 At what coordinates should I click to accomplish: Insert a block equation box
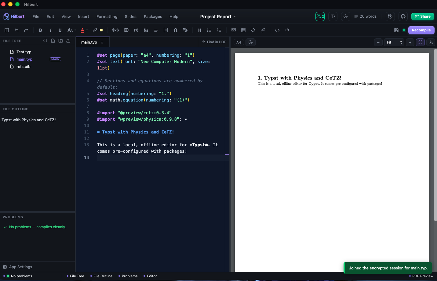pos(126,30)
